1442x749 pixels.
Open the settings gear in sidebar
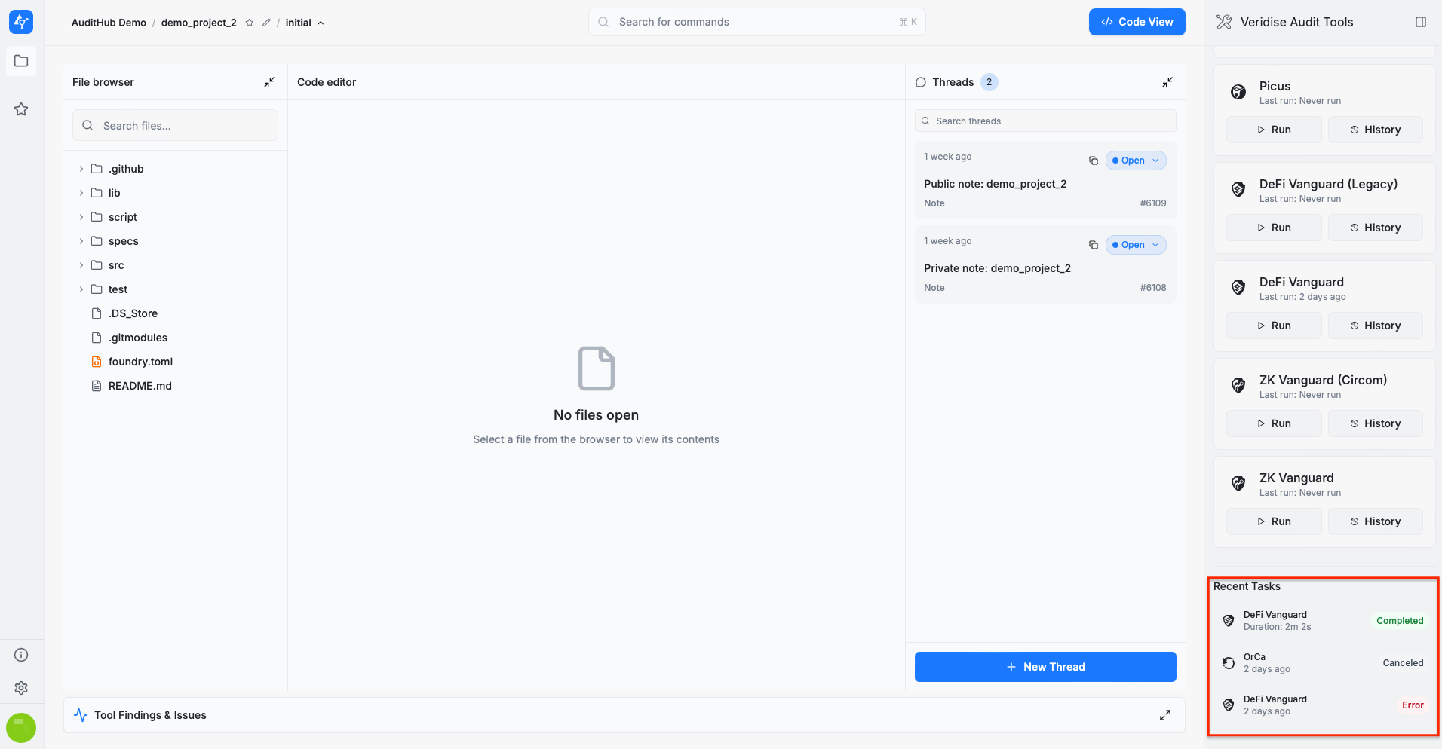click(21, 688)
